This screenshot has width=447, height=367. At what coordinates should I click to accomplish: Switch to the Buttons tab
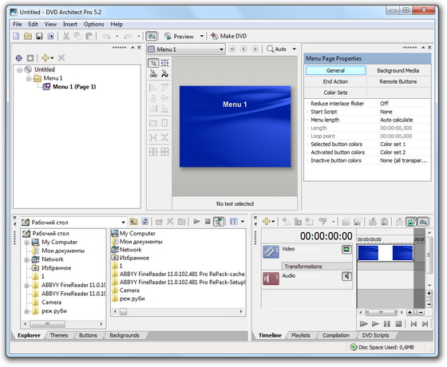pos(88,335)
